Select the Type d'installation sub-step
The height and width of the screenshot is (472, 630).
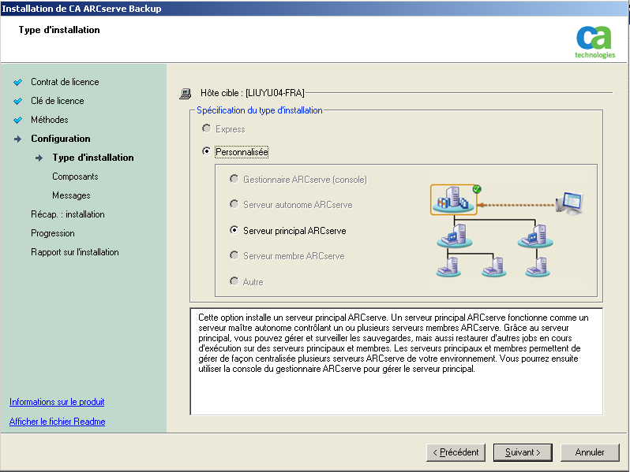click(x=93, y=158)
